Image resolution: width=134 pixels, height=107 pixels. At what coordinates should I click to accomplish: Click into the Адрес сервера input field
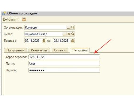[x=64, y=57]
